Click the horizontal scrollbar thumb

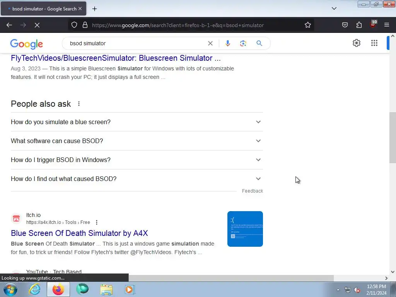click(x=231, y=278)
